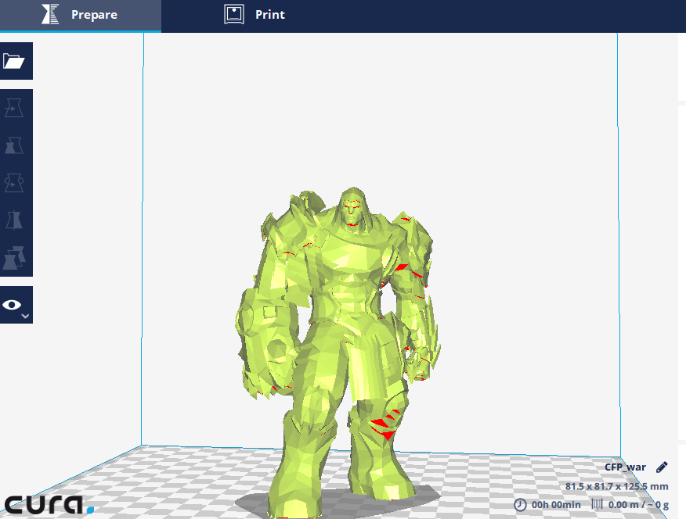Click the CFP_war job name
686x519 pixels.
coord(625,467)
